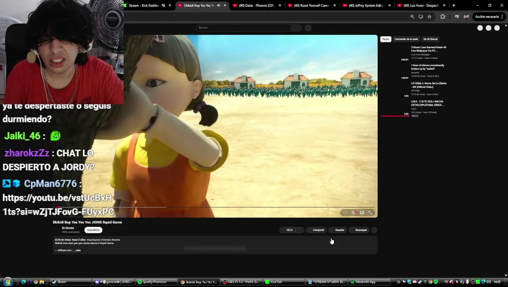Click the #squidgame hashtag

[94, 240]
